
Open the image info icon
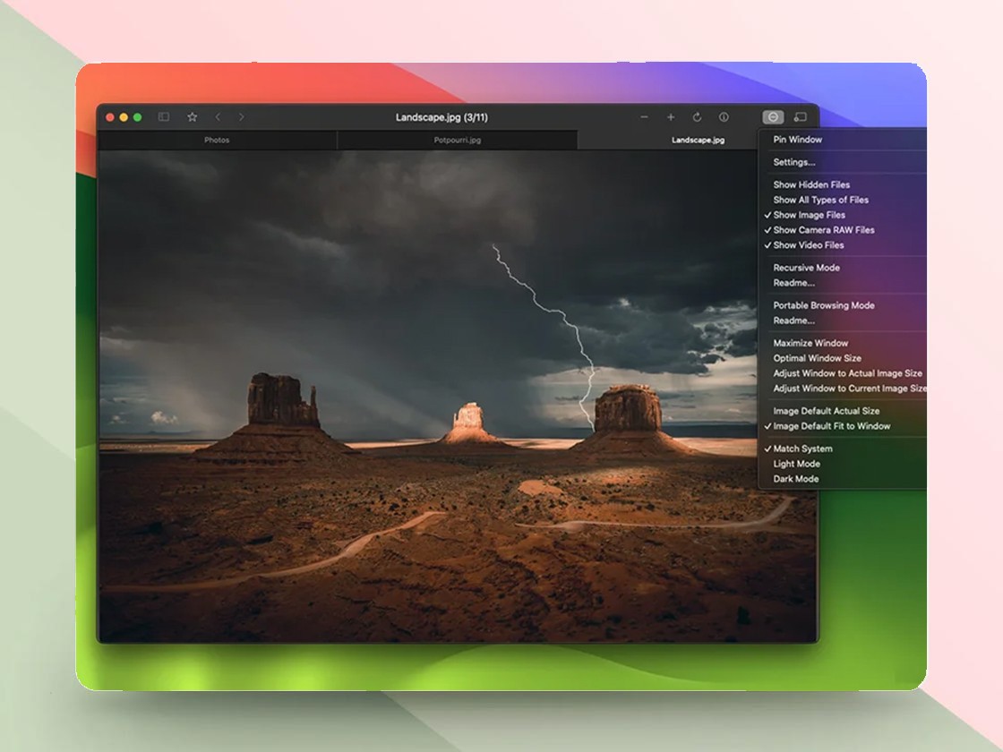pyautogui.click(x=724, y=117)
